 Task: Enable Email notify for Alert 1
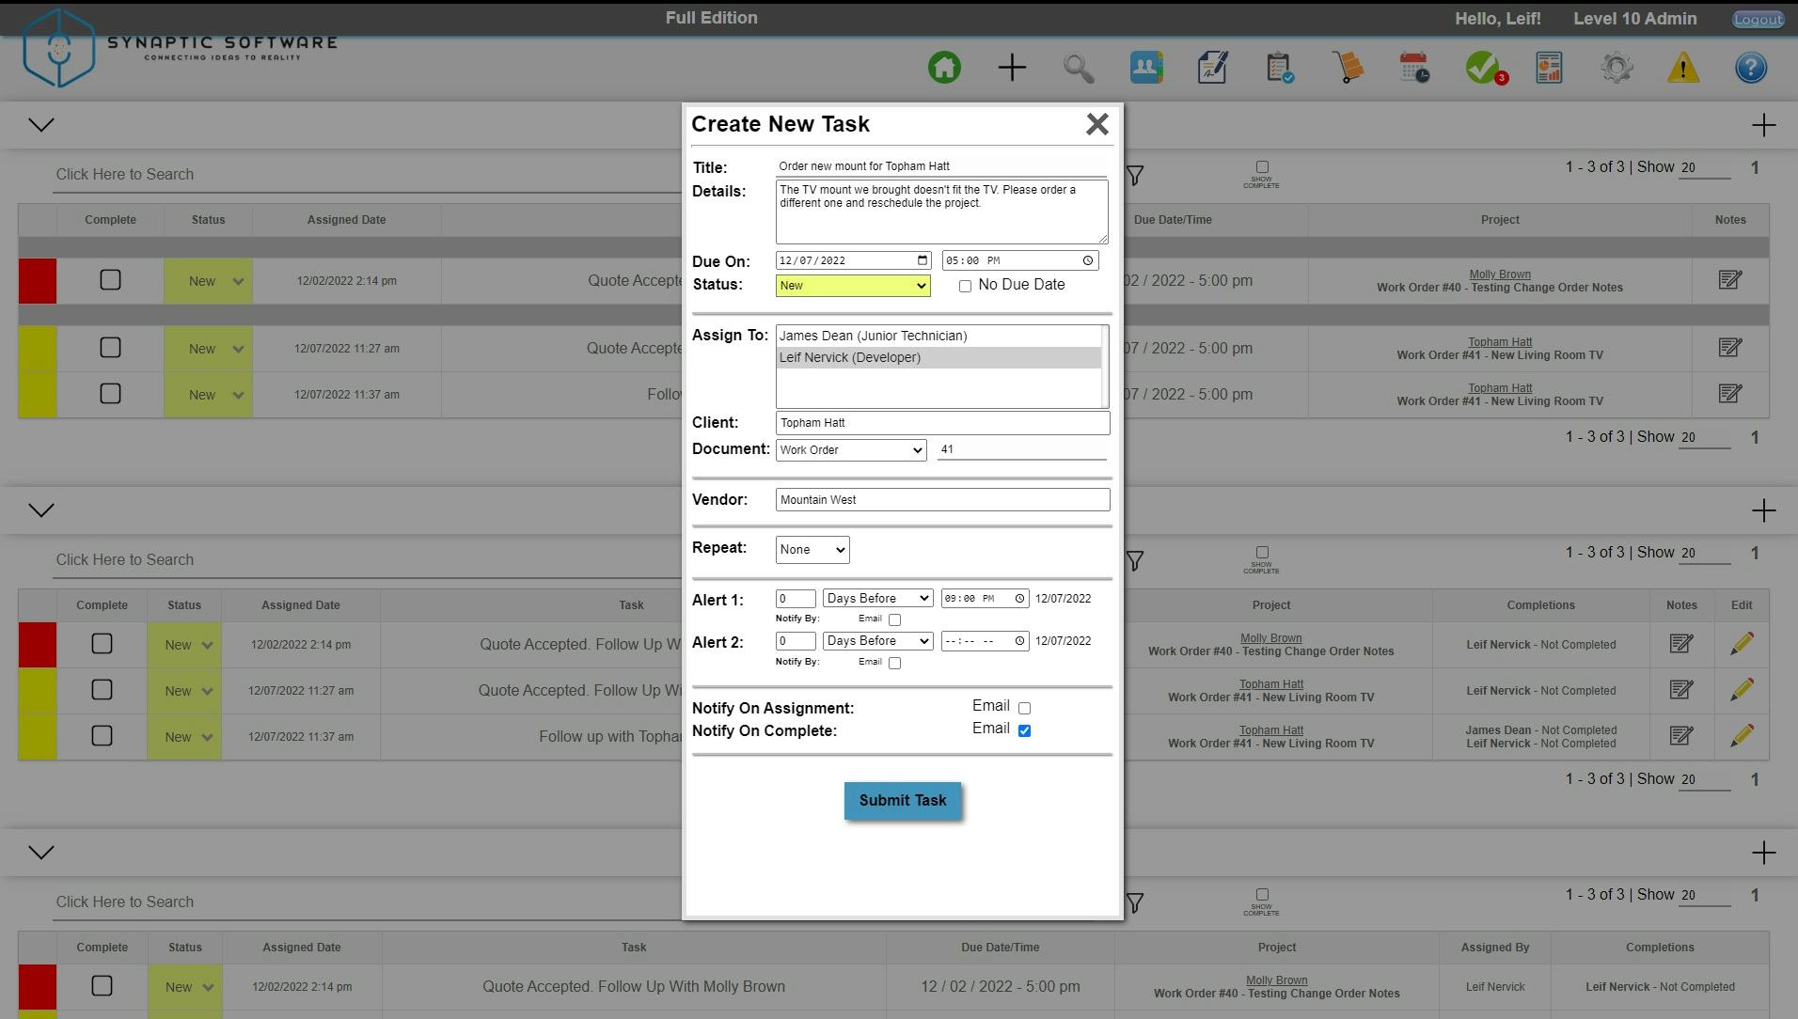coord(893,619)
